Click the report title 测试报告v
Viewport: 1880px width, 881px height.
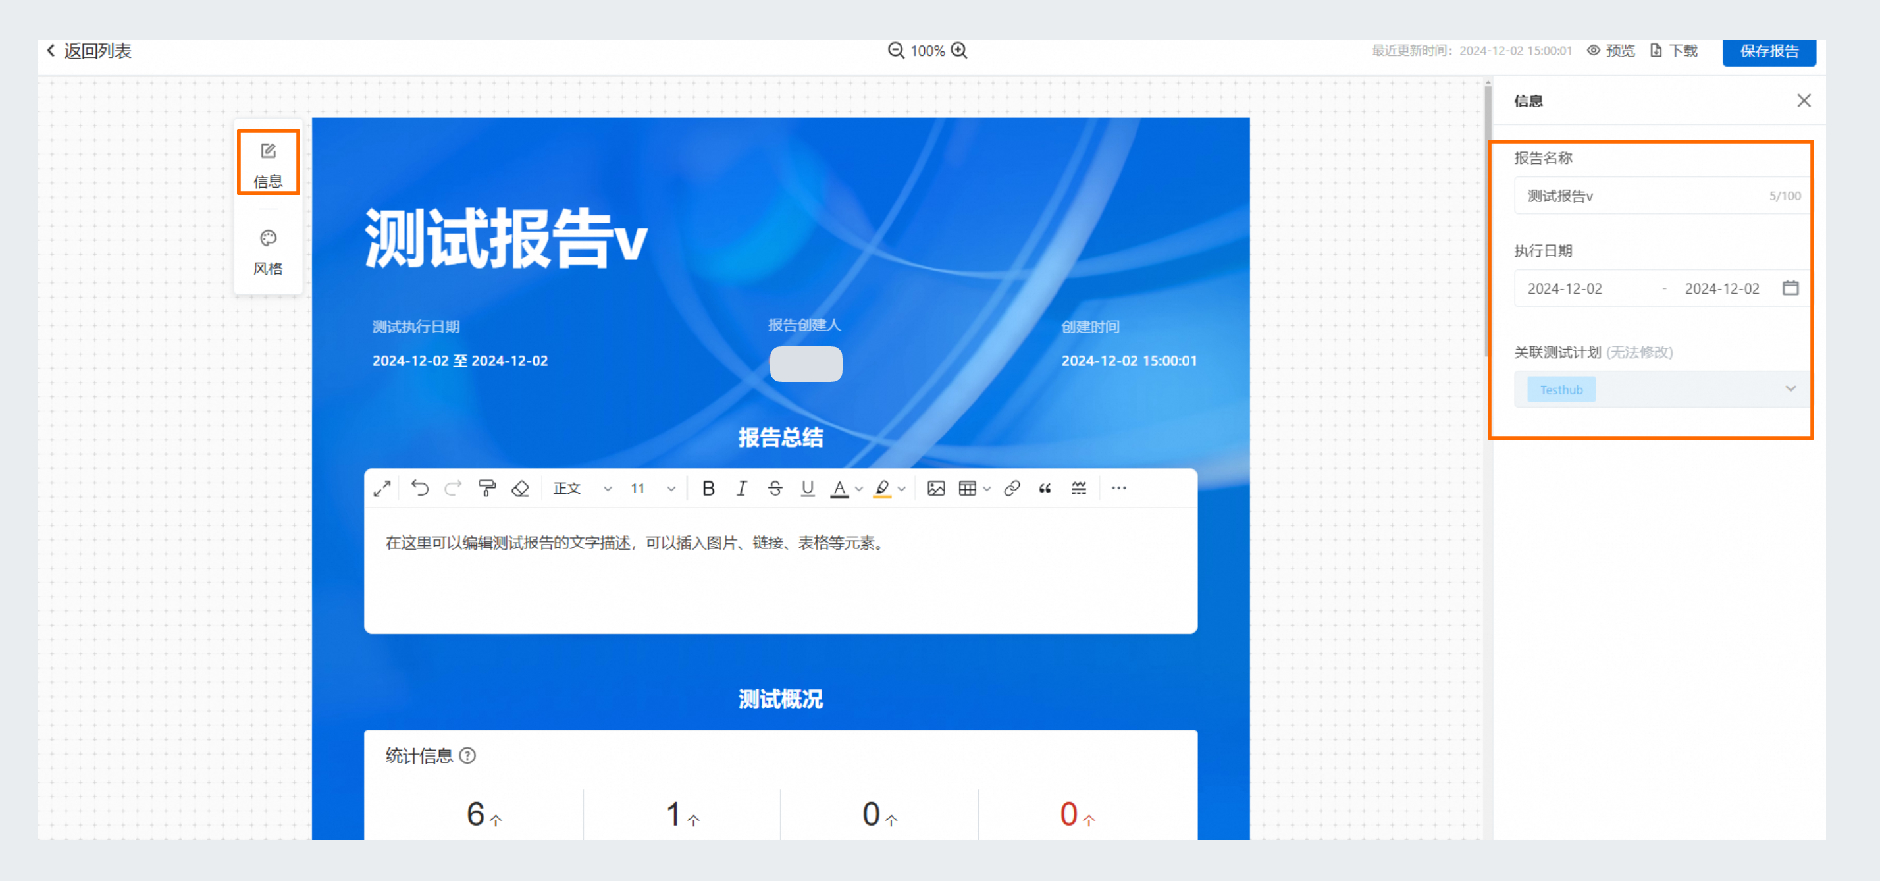(506, 238)
